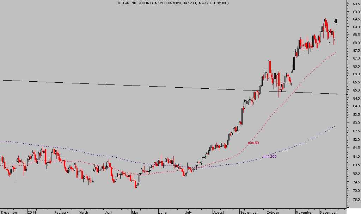Image resolution: width=361 pixels, height=214 pixels.
Task: Select November on the date axis
Action: 304,212
